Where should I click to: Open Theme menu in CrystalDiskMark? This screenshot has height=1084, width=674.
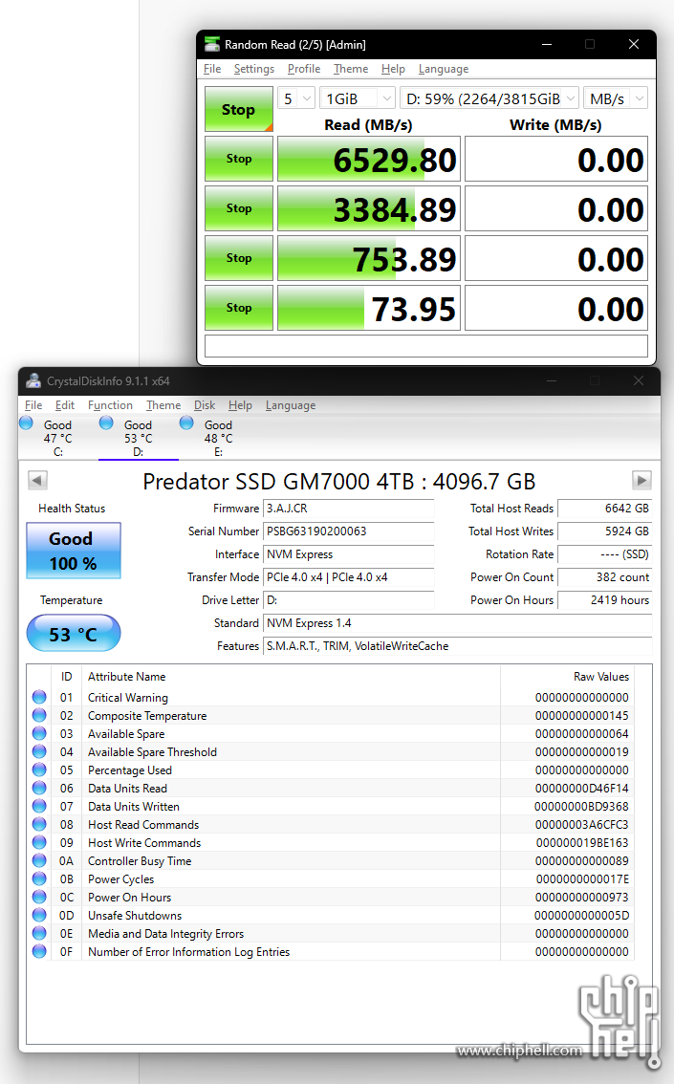pos(351,69)
